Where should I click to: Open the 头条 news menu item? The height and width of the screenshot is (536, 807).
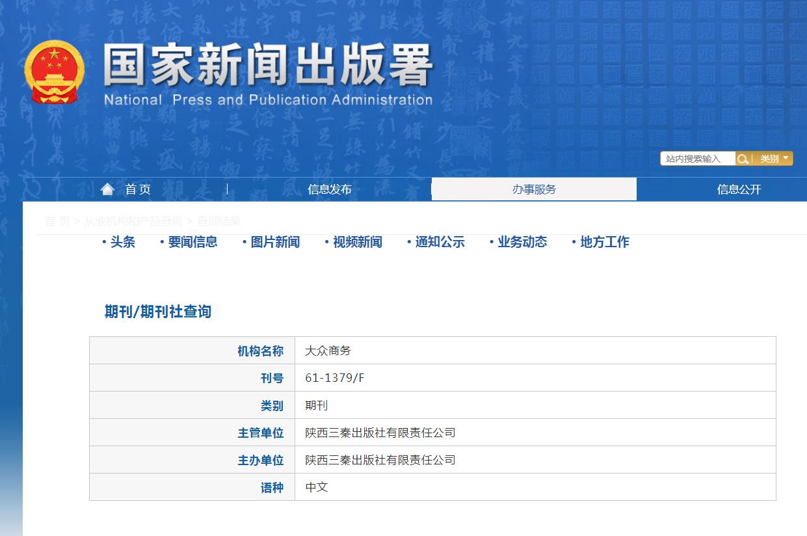coord(124,241)
